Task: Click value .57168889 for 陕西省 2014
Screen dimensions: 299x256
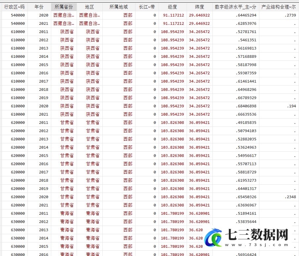Action: (x=246, y=56)
